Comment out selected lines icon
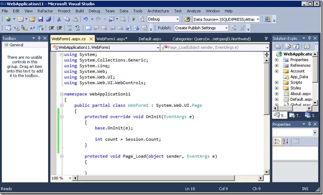This screenshot has height=195, width=323. pos(70,28)
